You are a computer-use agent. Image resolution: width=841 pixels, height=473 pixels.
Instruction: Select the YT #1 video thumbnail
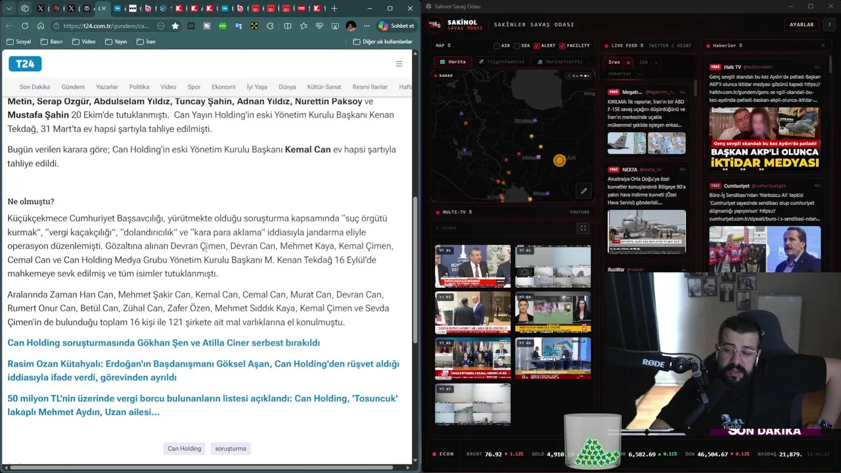click(472, 266)
